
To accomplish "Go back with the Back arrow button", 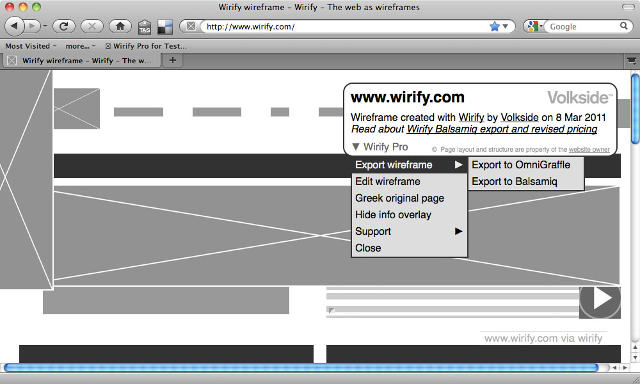I will click(x=14, y=26).
